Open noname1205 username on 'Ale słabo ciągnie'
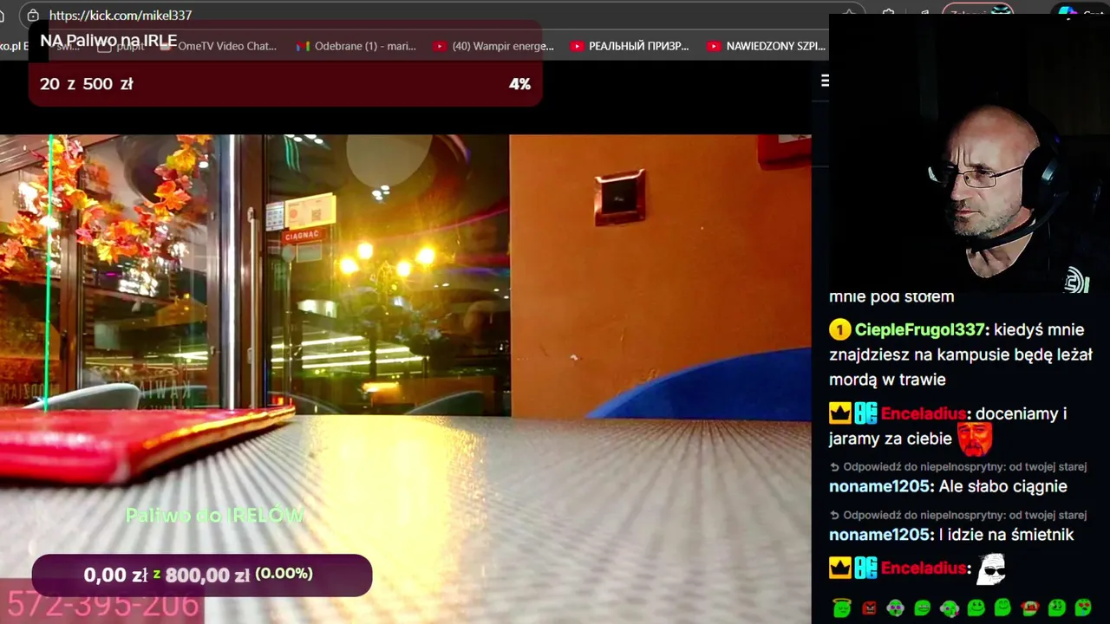Viewport: 1110px width, 624px height. (x=880, y=486)
